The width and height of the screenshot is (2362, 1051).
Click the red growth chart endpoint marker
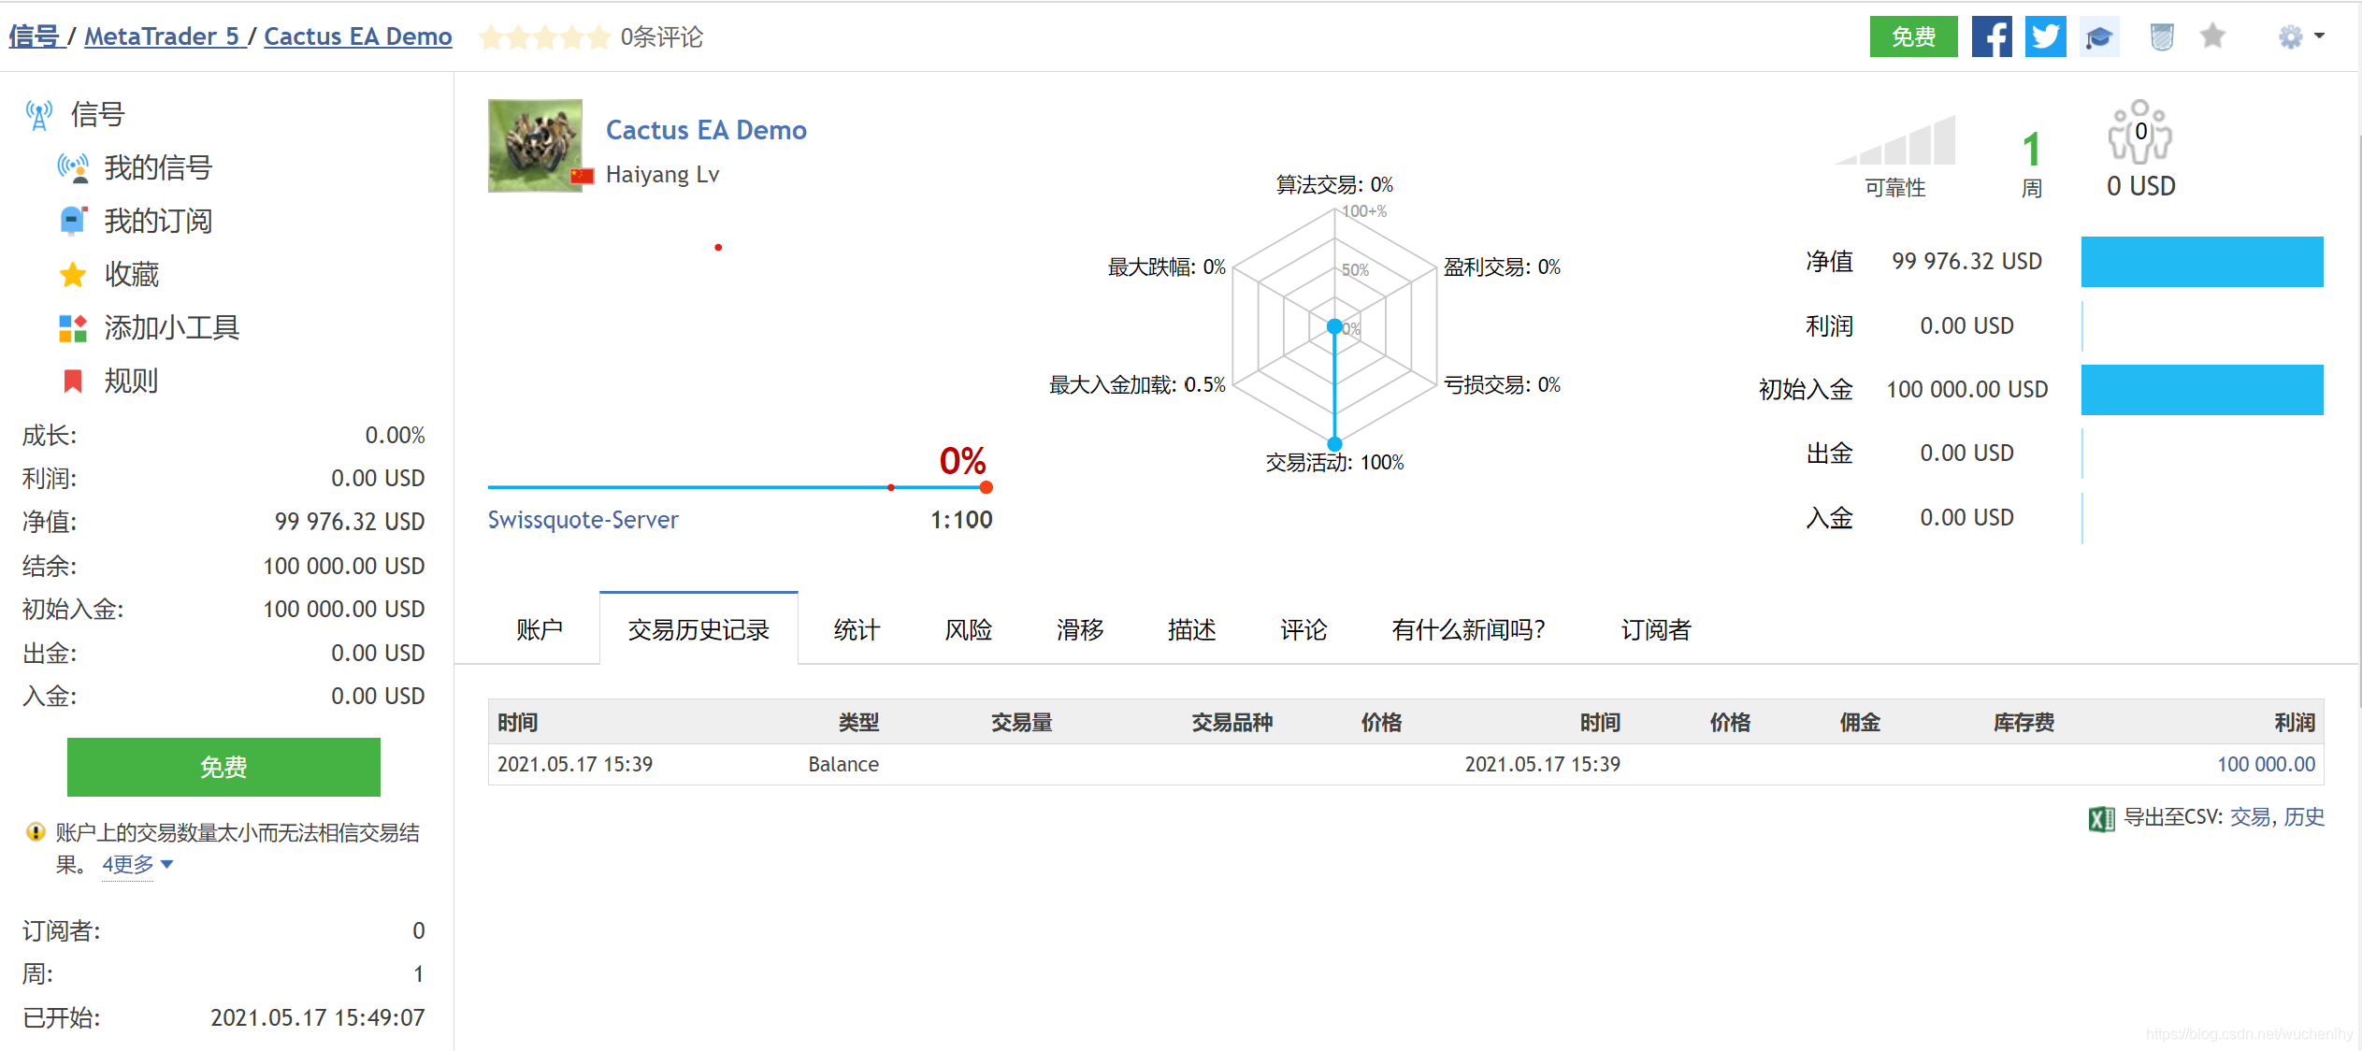pos(986,487)
